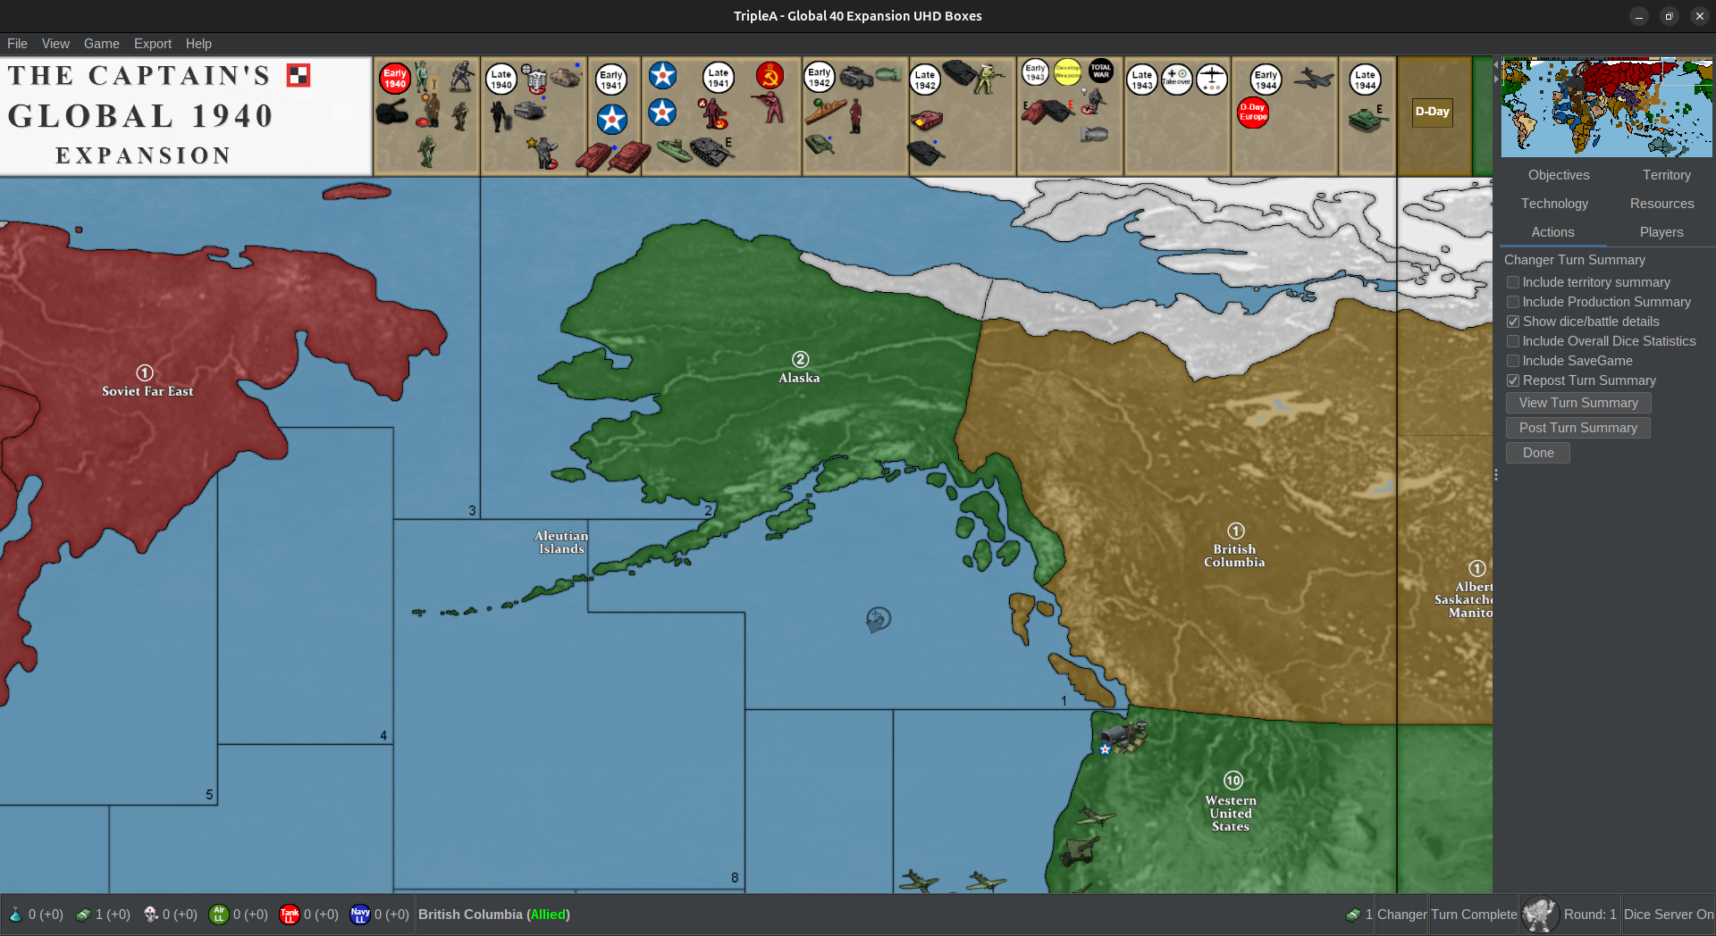Switch to the Resources tab
Screen dimensions: 1716x936
pos(1661,204)
